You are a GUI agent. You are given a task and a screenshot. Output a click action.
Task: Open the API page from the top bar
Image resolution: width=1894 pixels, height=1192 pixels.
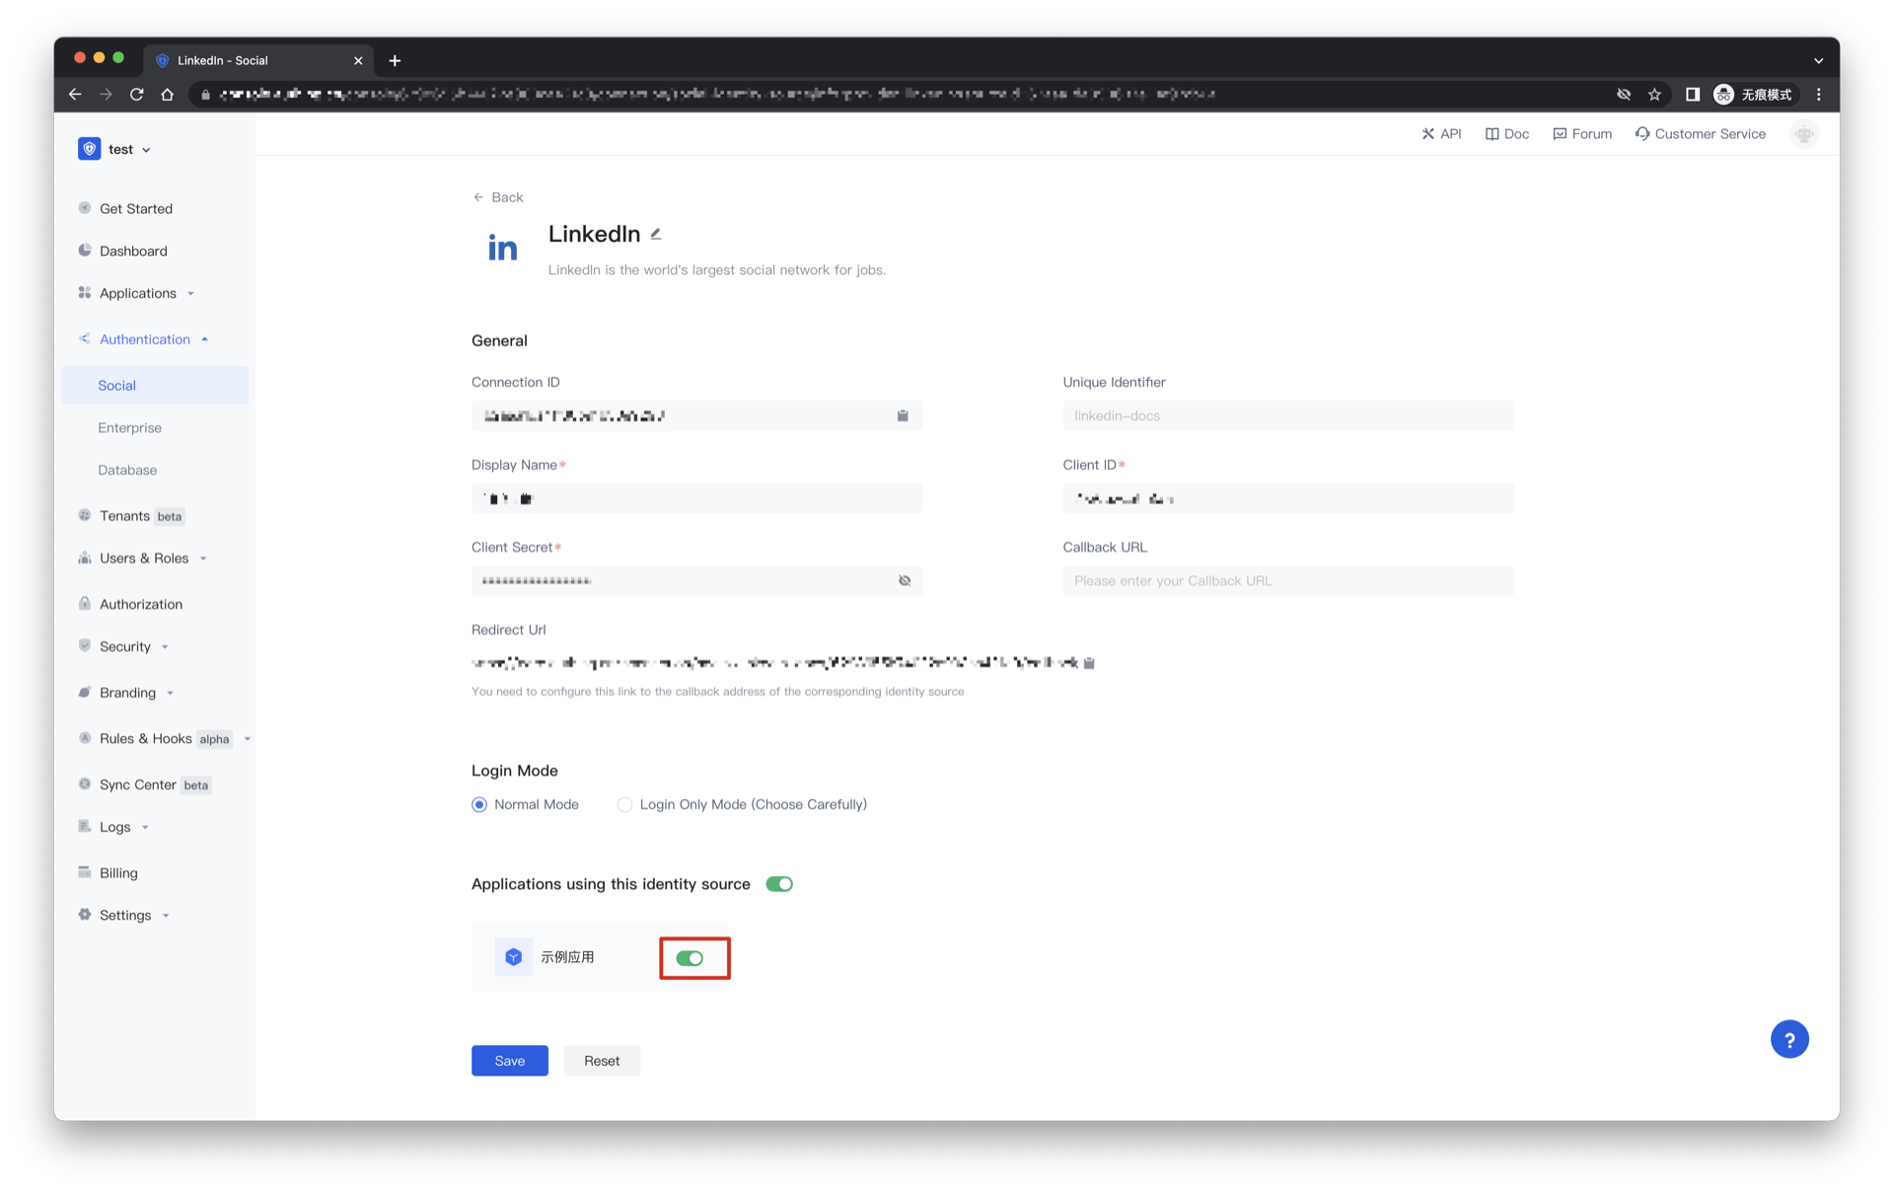point(1441,133)
